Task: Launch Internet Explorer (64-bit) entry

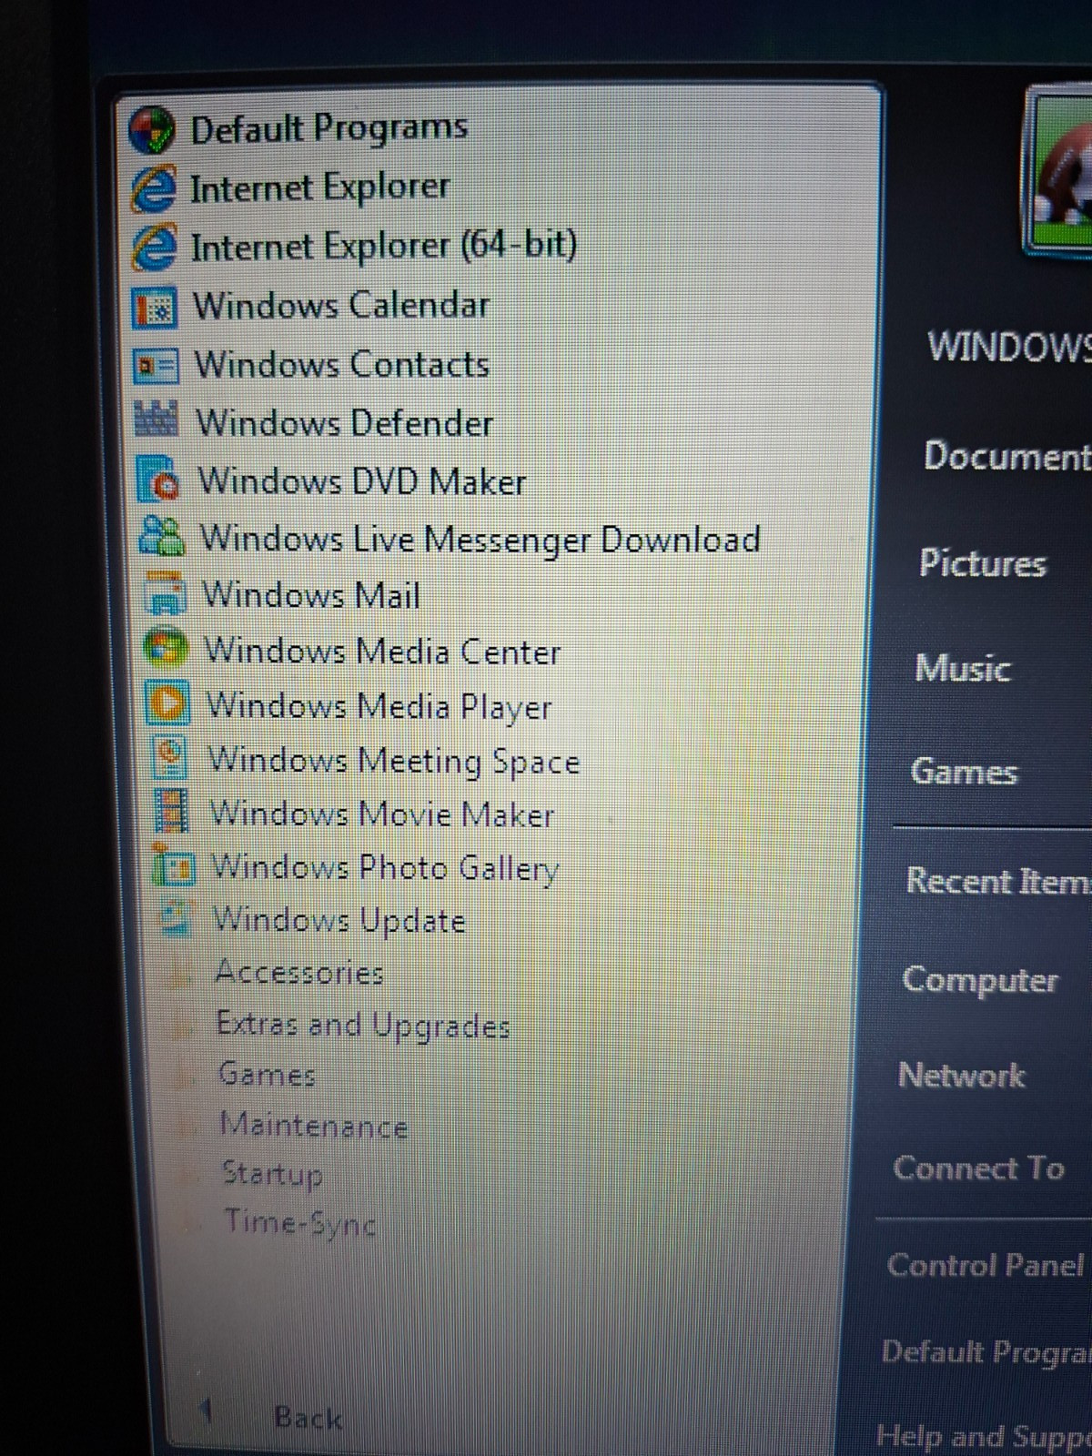Action: pyautogui.click(x=383, y=247)
